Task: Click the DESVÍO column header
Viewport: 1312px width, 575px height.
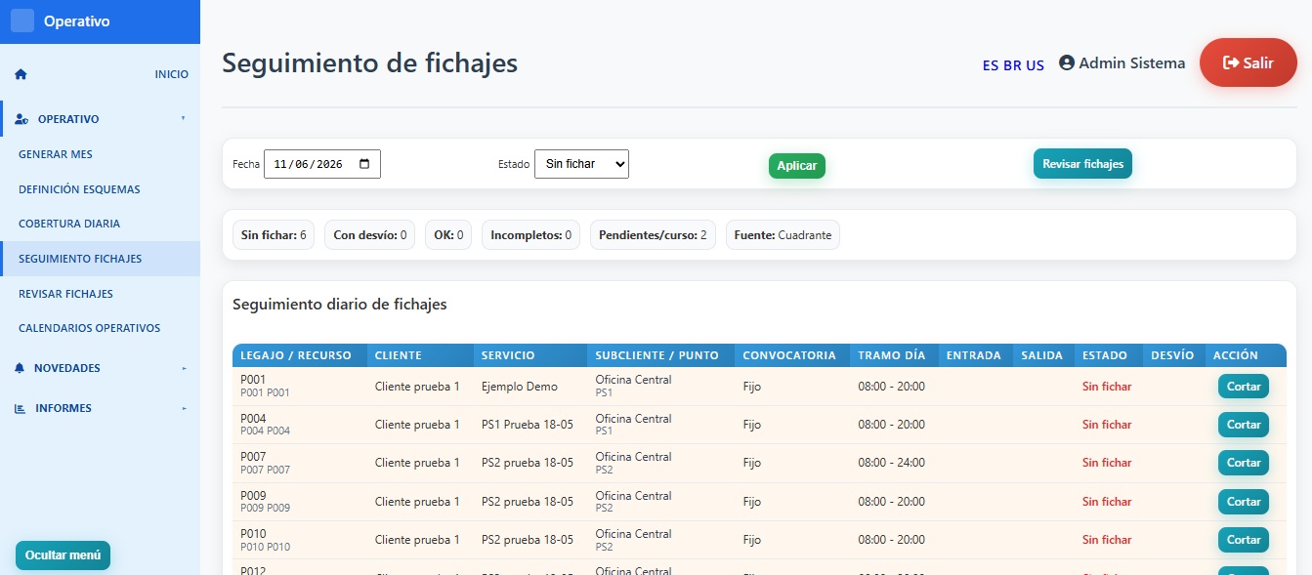Action: 1174,355
